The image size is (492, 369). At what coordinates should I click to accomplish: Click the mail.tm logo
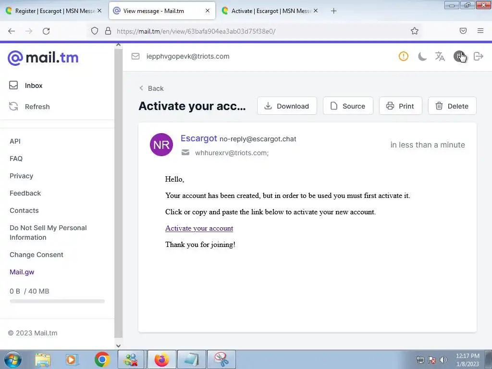pyautogui.click(x=43, y=58)
